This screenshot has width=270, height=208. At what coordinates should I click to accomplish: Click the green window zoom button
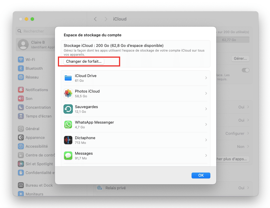[x=32, y=19]
